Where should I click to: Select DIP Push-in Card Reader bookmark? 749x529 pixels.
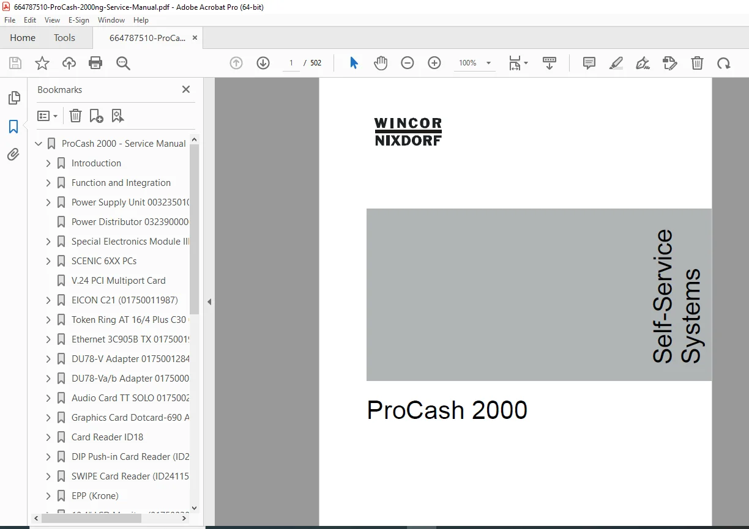[130, 457]
